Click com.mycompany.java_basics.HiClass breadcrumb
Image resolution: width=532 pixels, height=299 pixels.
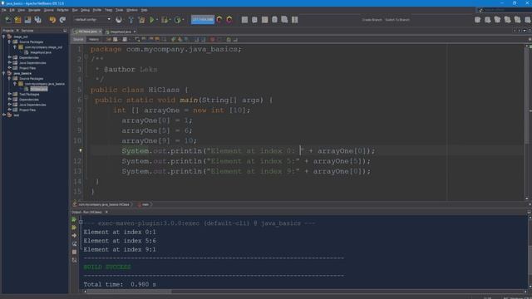[104, 204]
